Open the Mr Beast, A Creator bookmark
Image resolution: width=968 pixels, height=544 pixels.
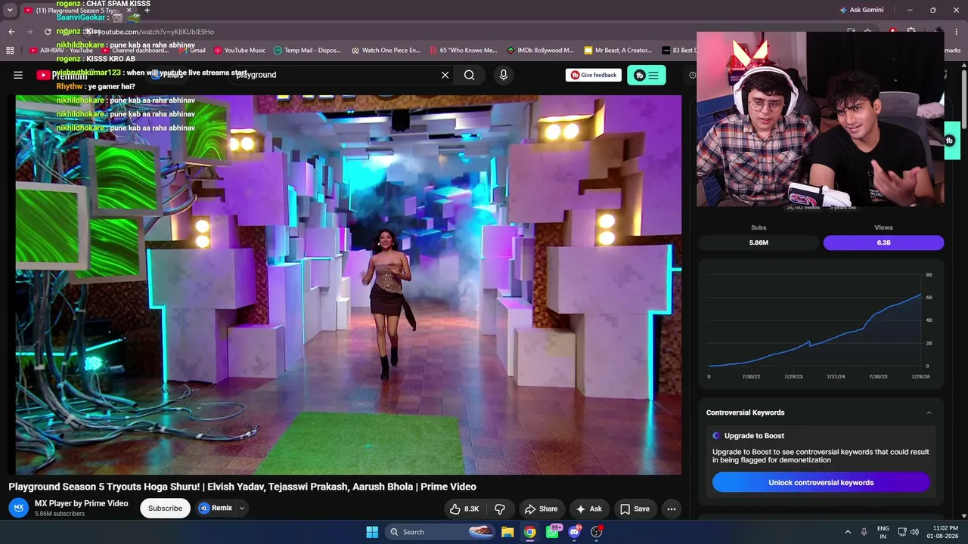(x=618, y=51)
